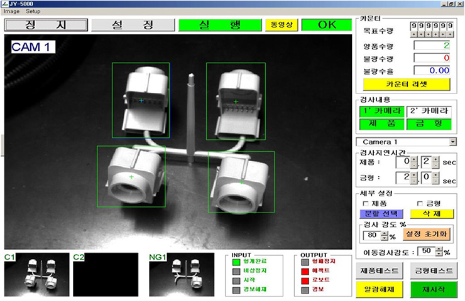
Task: Enable the 금형 checkbox in 세부 설정
Action: click(421, 203)
